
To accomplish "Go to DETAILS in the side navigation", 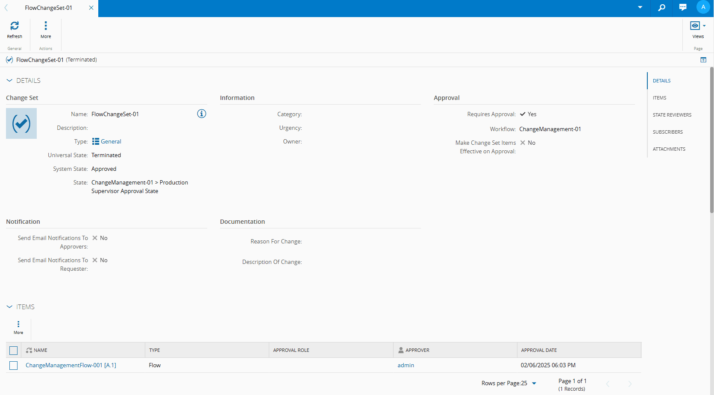I will click(x=661, y=81).
